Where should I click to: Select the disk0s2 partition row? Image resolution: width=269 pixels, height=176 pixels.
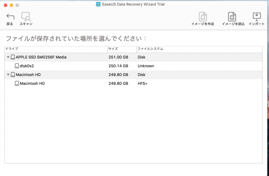coord(133,66)
